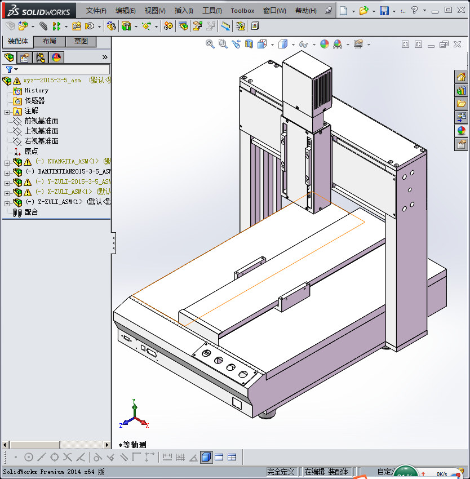Open the FeatureManager design tree tab icon

coord(9,57)
